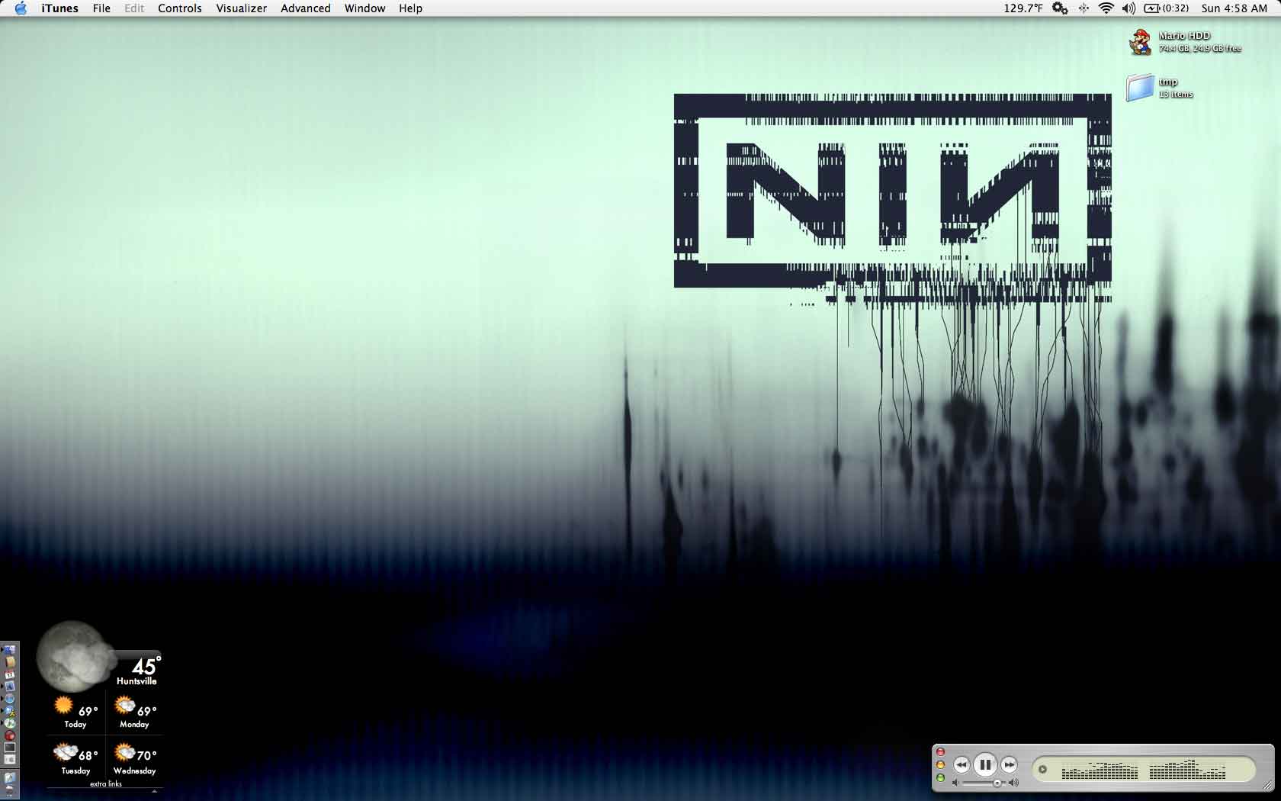The image size is (1281, 801).
Task: Open the Apple menu
Action: tap(21, 8)
